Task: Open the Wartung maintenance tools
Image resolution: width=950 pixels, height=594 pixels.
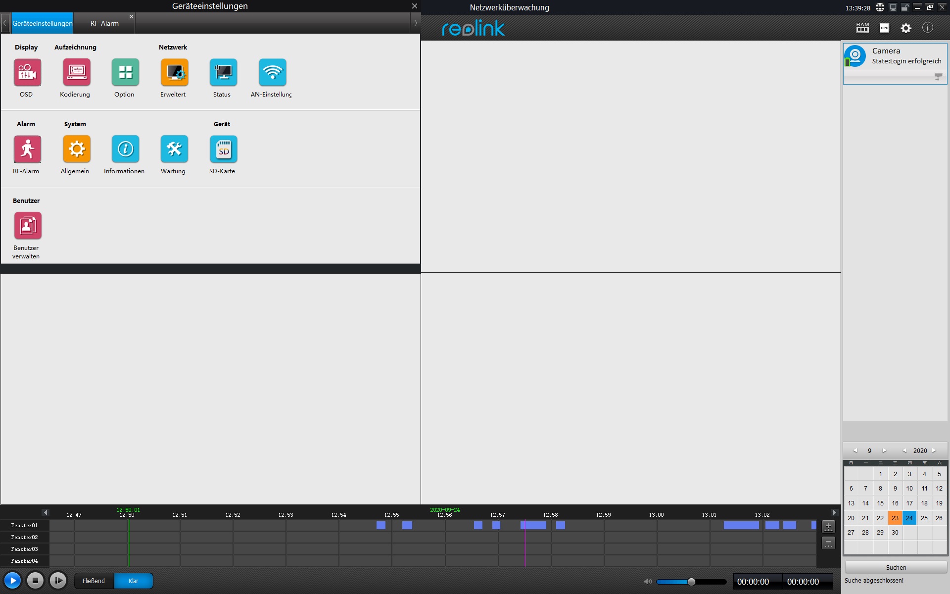Action: (x=174, y=149)
